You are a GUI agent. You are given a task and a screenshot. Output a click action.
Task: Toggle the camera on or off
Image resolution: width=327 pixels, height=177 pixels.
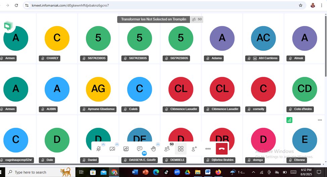click(x=112, y=149)
